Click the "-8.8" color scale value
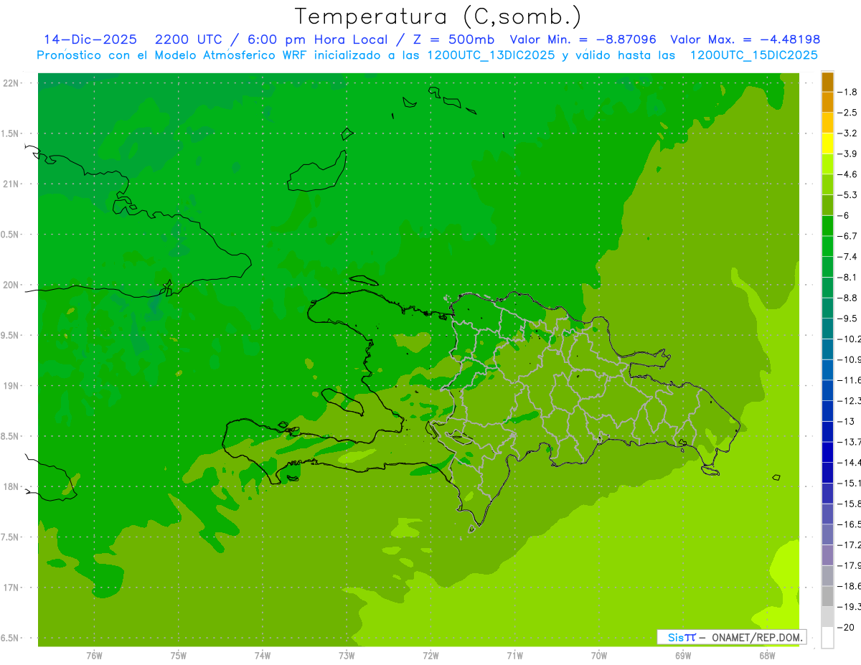 click(847, 298)
